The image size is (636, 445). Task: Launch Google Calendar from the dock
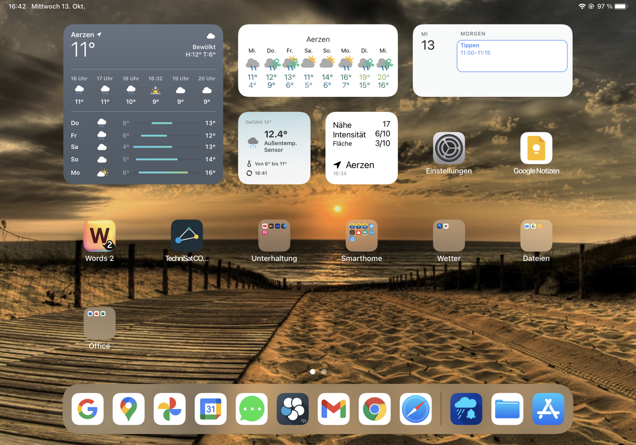click(x=211, y=409)
